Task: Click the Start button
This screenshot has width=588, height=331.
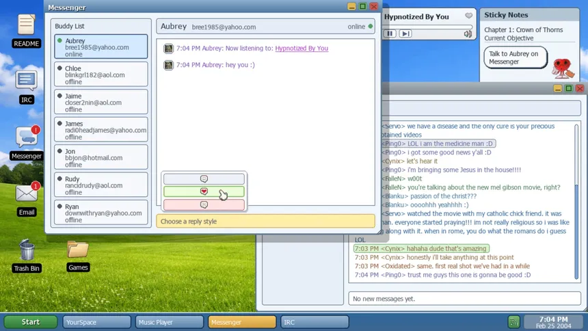Action: coord(31,321)
